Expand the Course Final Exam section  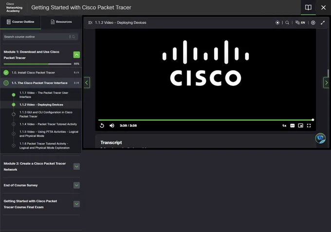coord(76,204)
